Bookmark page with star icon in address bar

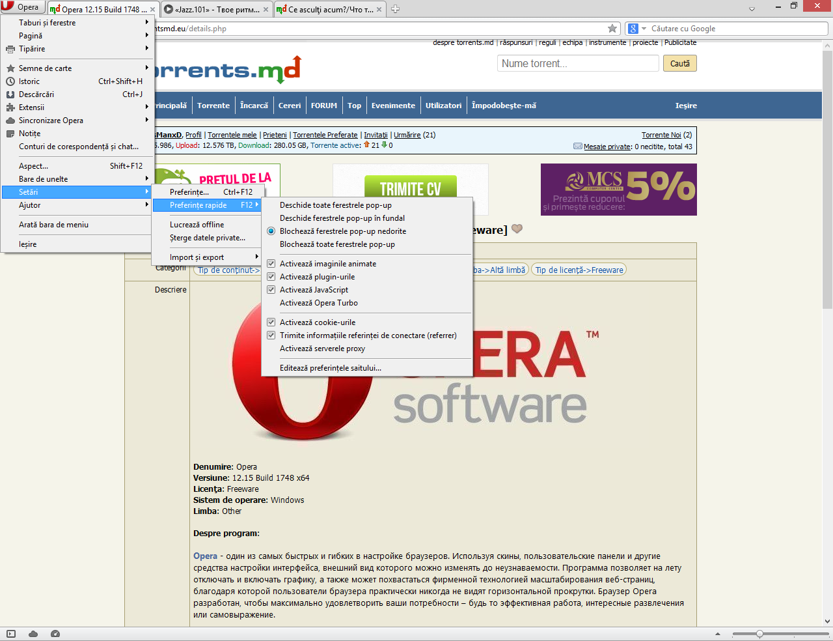point(612,29)
